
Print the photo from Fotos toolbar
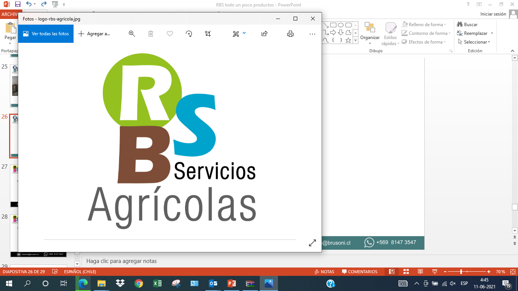[290, 34]
